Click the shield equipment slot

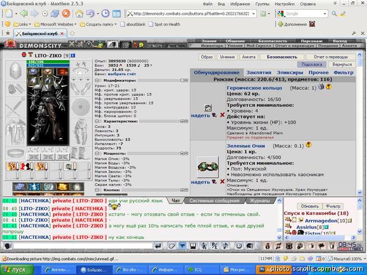(81, 106)
